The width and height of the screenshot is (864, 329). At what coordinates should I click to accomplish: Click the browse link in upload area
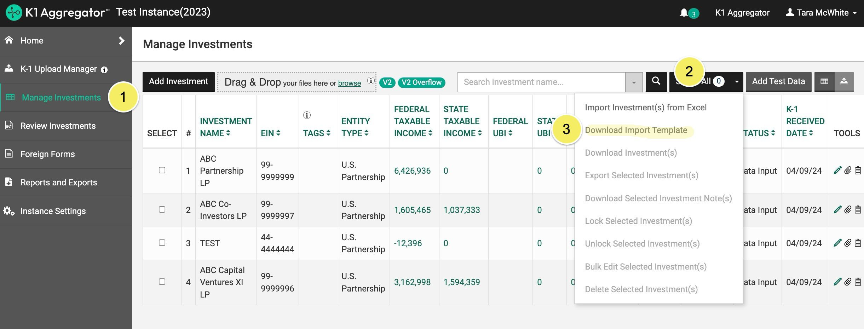click(x=349, y=83)
